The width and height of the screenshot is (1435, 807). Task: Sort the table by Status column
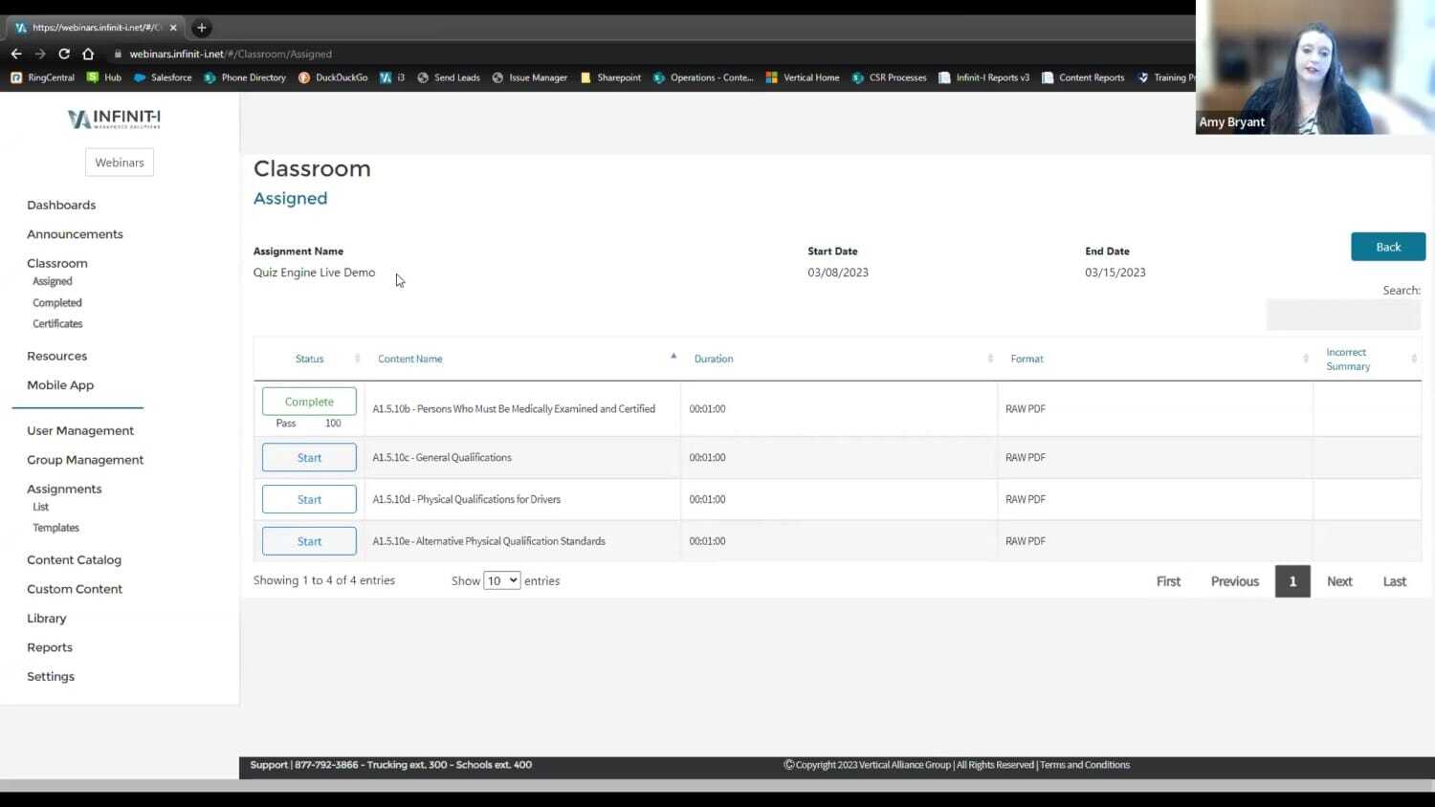(309, 359)
